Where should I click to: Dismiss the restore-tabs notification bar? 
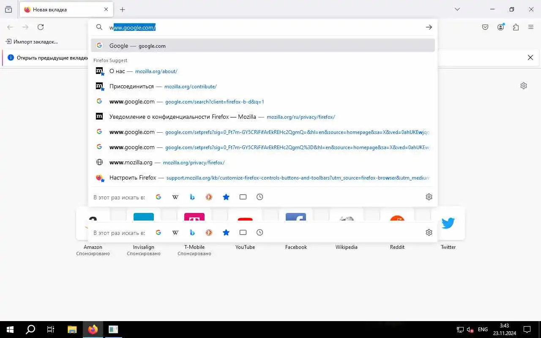pyautogui.click(x=530, y=57)
